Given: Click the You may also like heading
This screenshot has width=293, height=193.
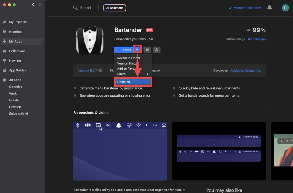Looking at the screenshot, I should [224, 190].
